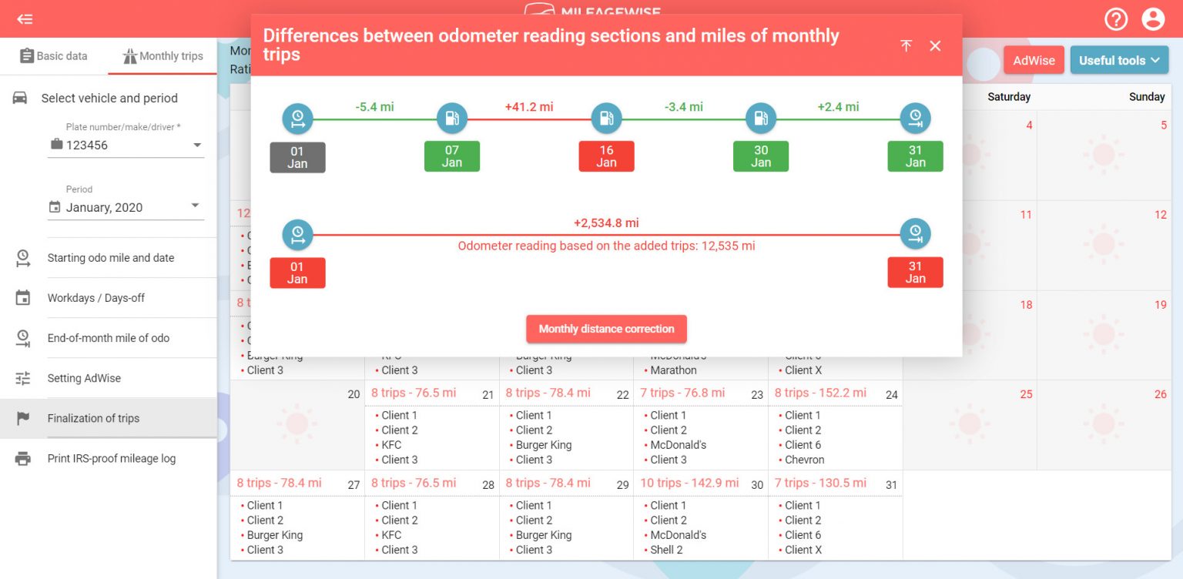Click the fuel pump icon above 07 Jan
1183x579 pixels.
pyautogui.click(x=452, y=118)
